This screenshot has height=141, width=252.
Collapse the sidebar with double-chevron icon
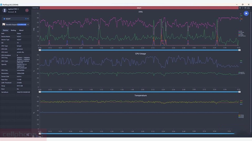tap(28, 135)
